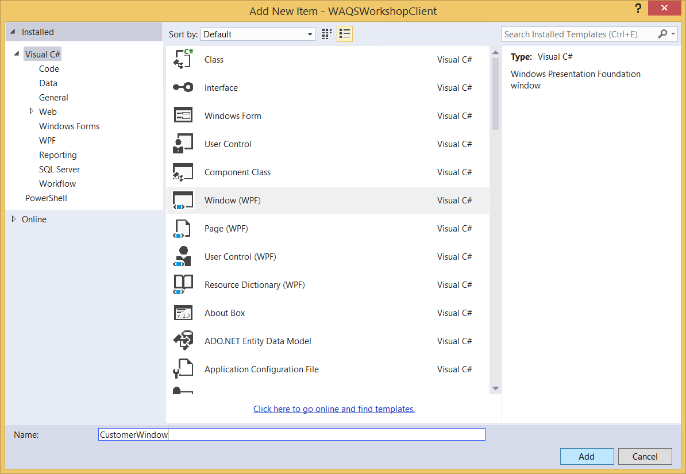This screenshot has width=686, height=474.
Task: Select the Web category label
Action: coord(48,111)
